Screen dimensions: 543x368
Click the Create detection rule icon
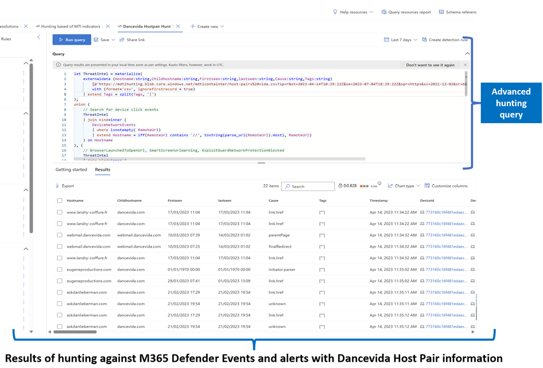pyautogui.click(x=424, y=40)
